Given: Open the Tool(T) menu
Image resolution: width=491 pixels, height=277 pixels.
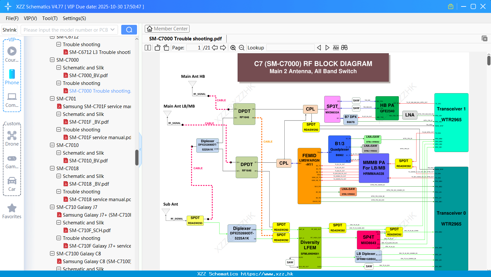Looking at the screenshot, I should 50,18.
